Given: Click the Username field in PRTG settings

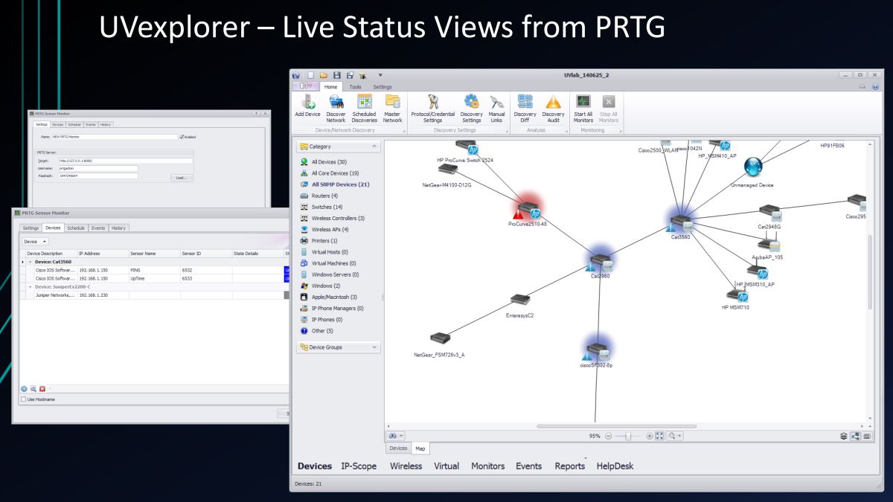Looking at the screenshot, I should 97,168.
